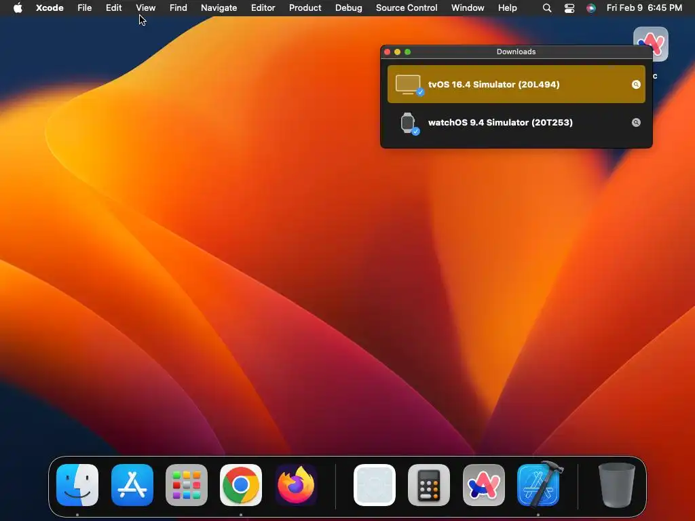695x521 pixels.
Task: Open the Editor menu
Action: click(263, 7)
